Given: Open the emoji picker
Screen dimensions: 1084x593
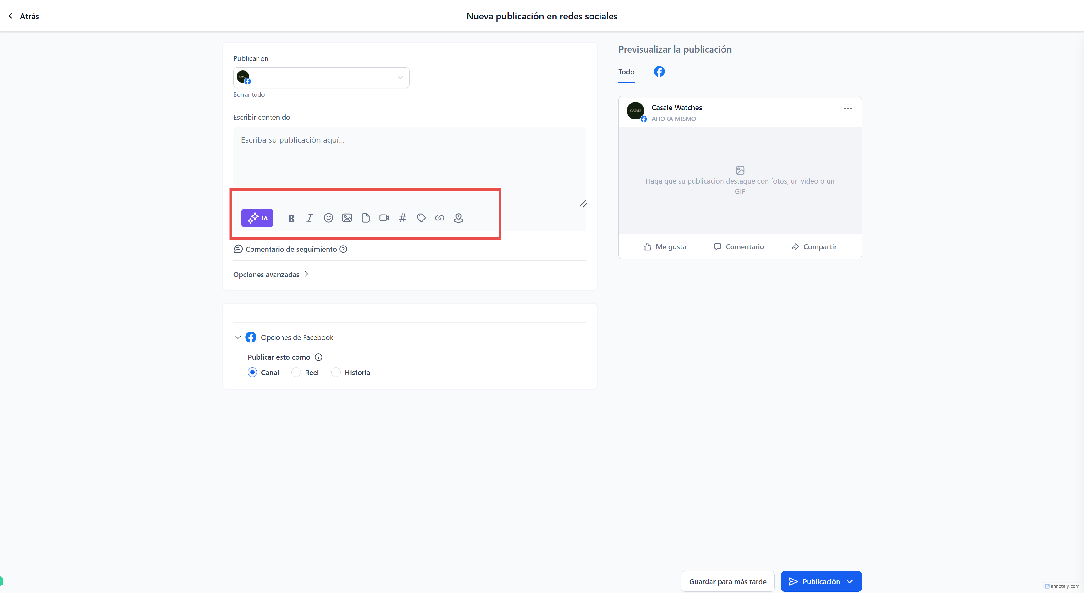Looking at the screenshot, I should click(x=328, y=218).
